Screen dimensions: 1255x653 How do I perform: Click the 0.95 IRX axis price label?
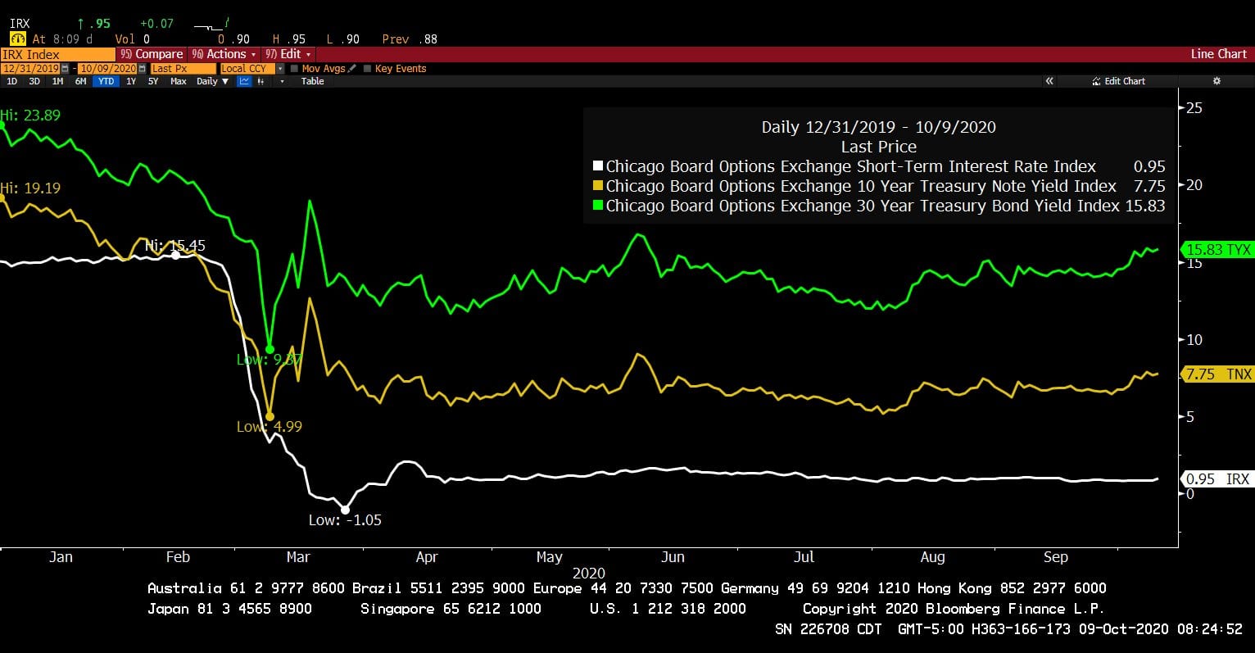point(1218,479)
